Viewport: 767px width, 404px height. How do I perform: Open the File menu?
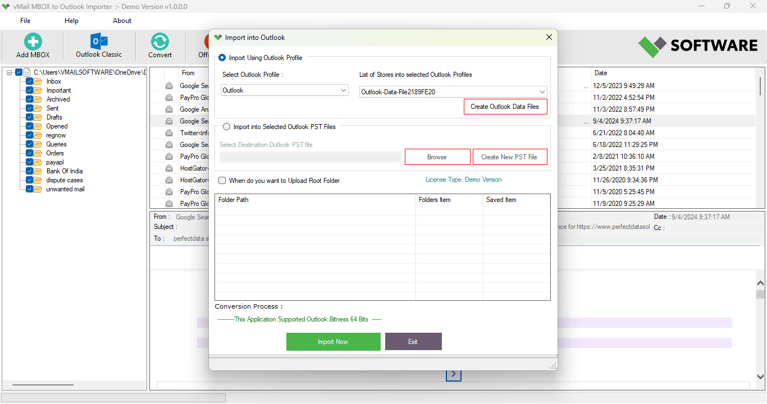[x=25, y=21]
